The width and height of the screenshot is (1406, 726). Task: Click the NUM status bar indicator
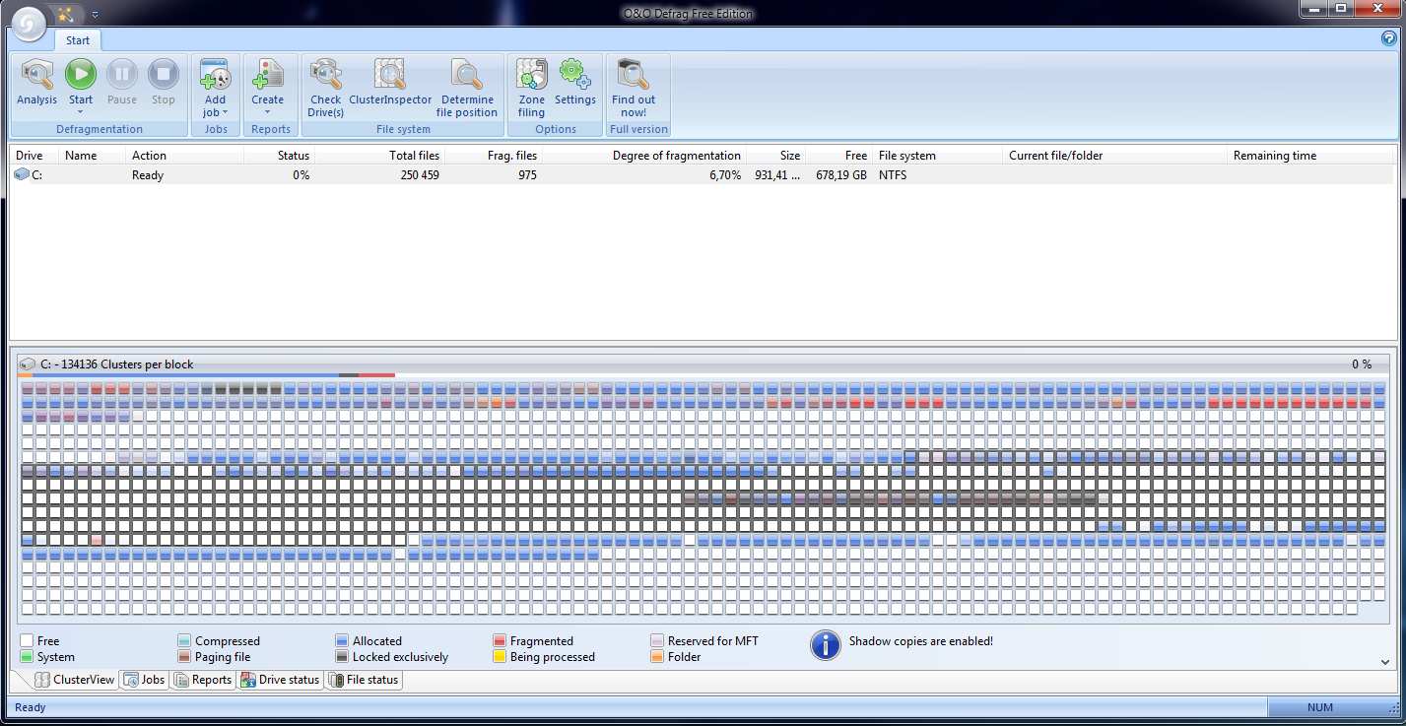pyautogui.click(x=1320, y=707)
